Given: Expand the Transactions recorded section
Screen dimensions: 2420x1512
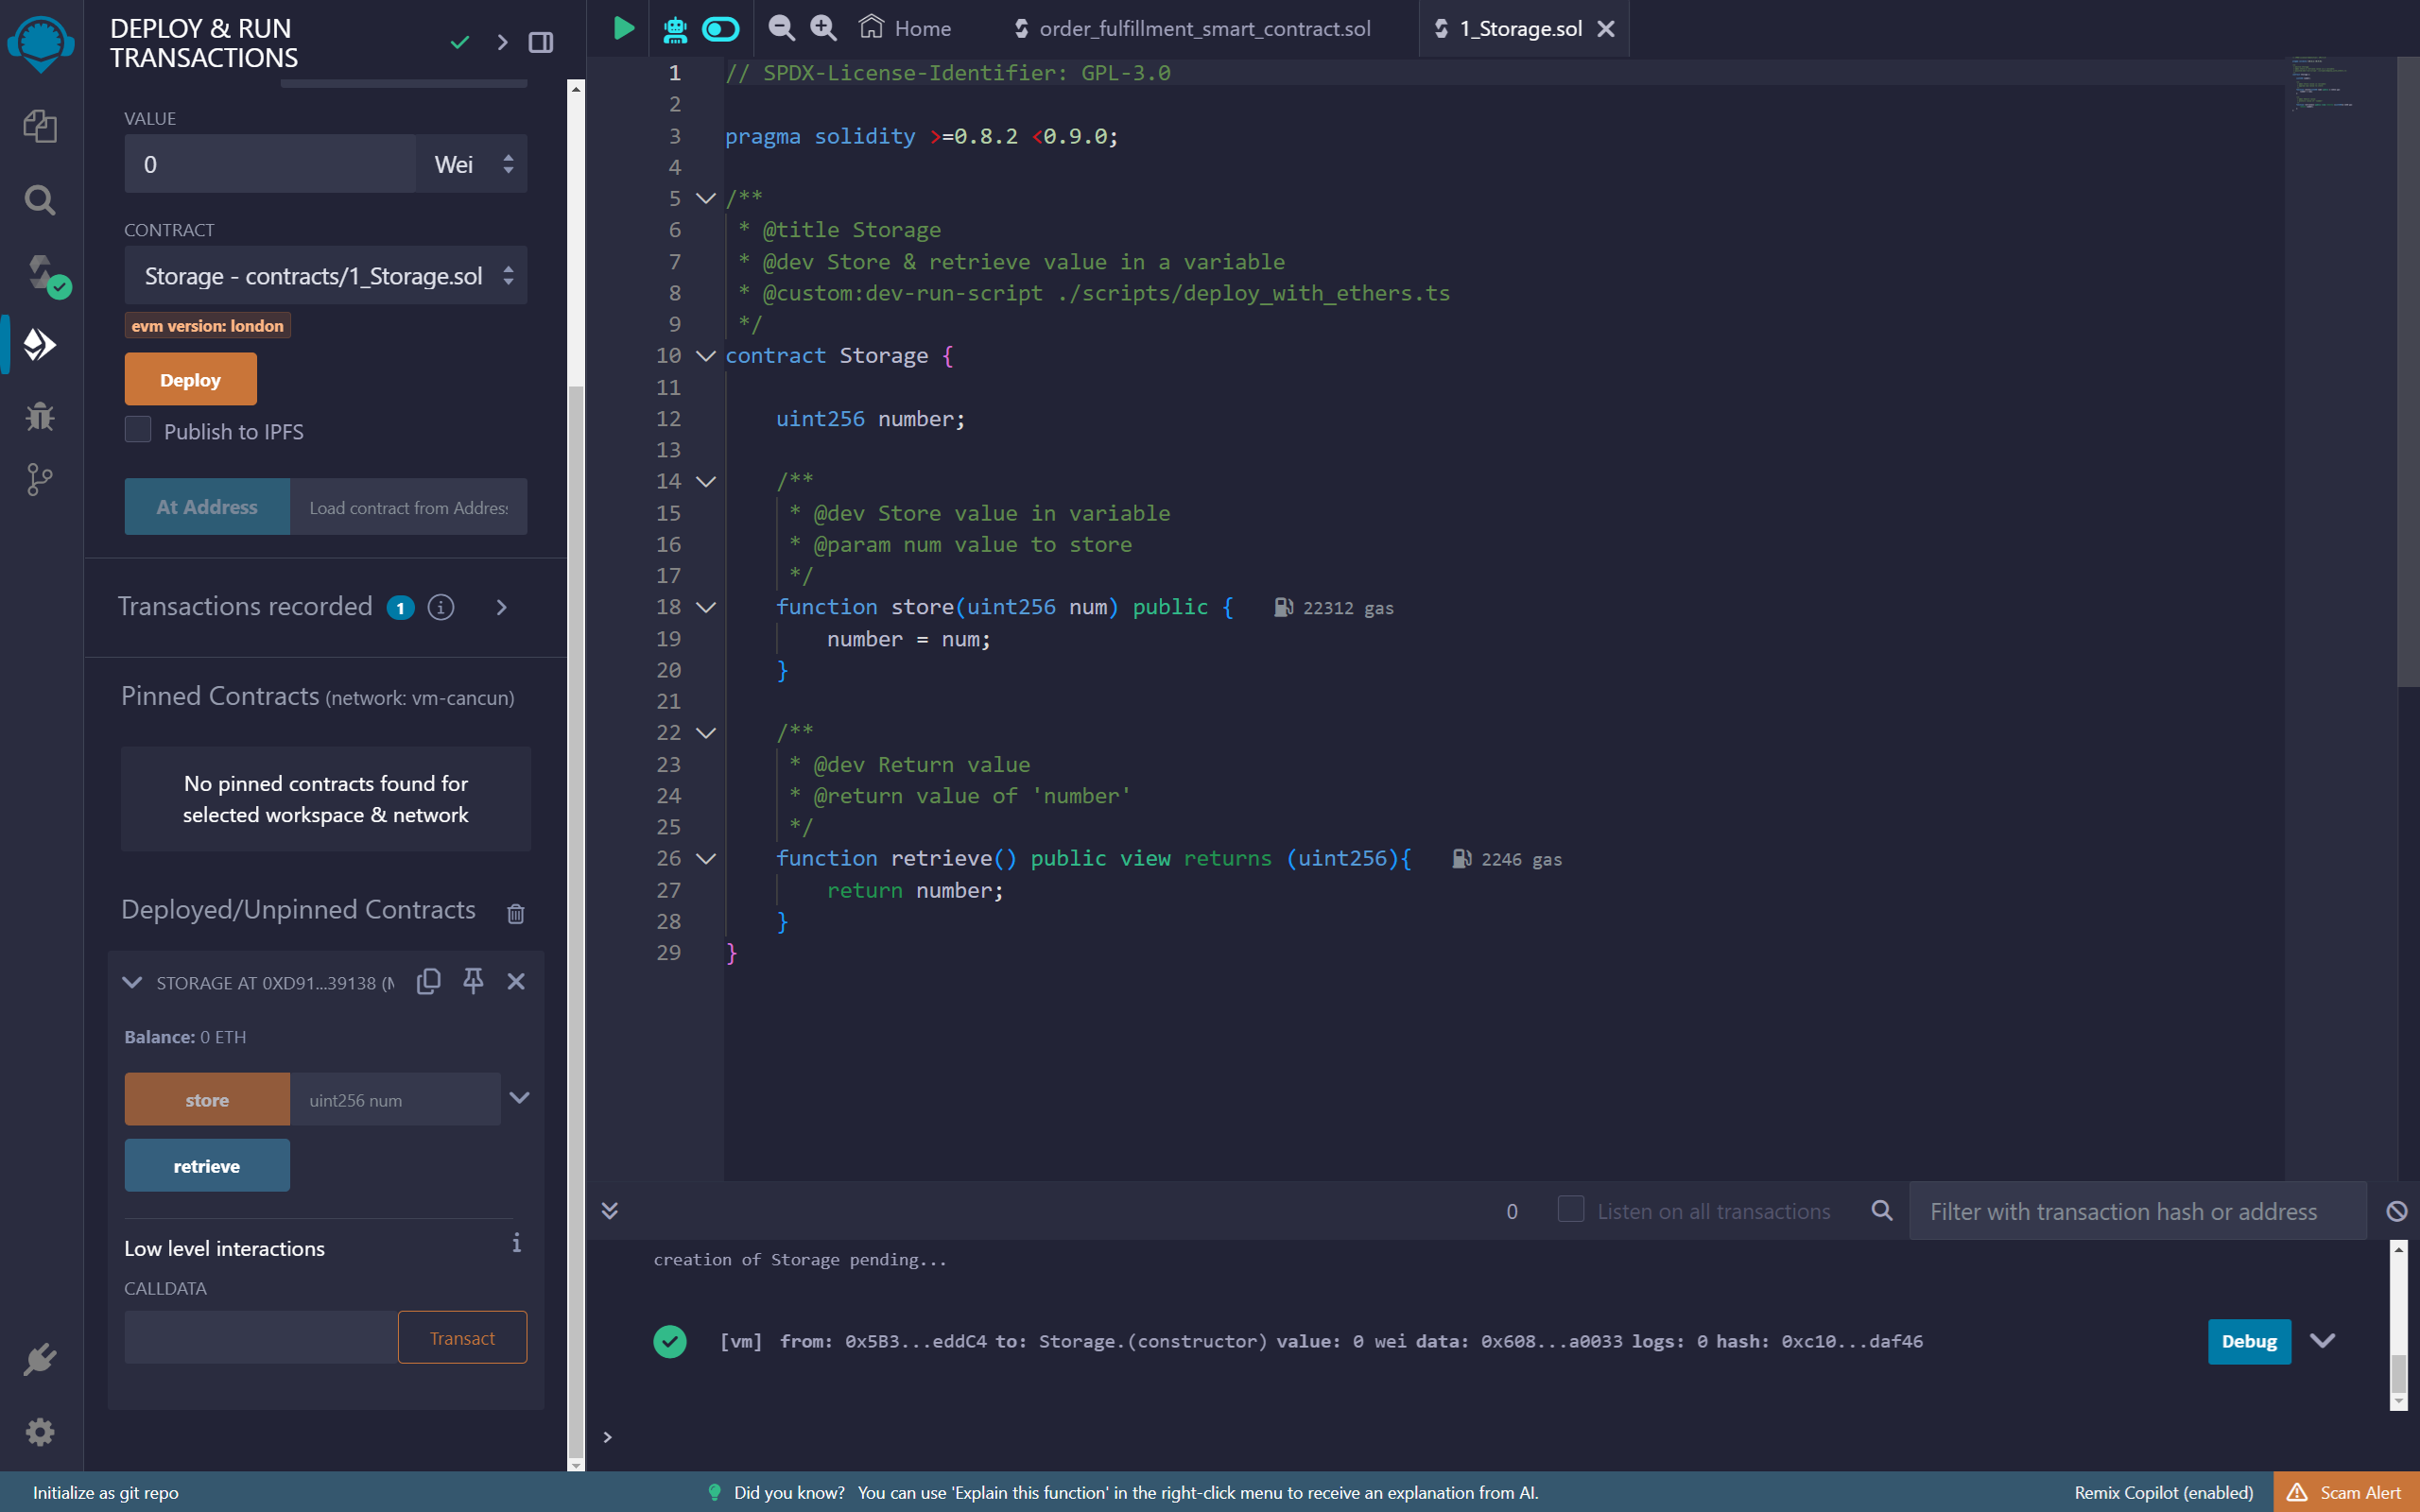Looking at the screenshot, I should click(502, 607).
